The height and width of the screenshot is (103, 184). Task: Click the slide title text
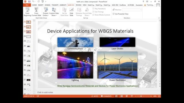point(90,31)
